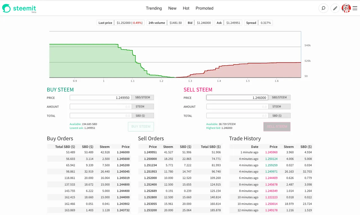
Task: Open the search magnifier icon
Action: [323, 8]
